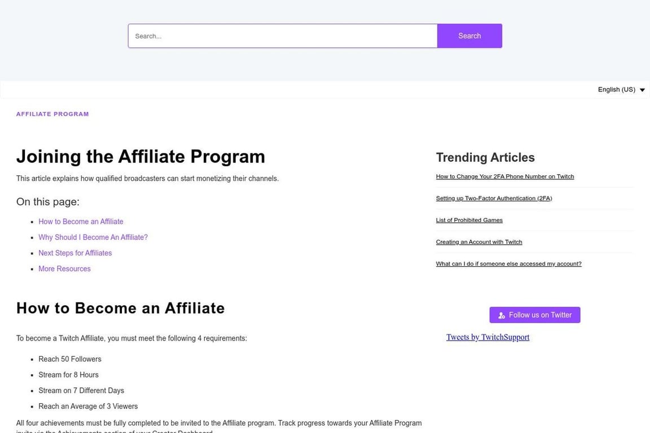Open Setting up Two-Factor Authentication article
Image resolution: width=650 pixels, height=433 pixels.
[494, 198]
